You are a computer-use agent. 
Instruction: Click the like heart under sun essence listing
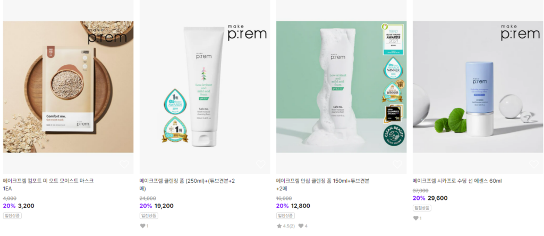coord(415,218)
